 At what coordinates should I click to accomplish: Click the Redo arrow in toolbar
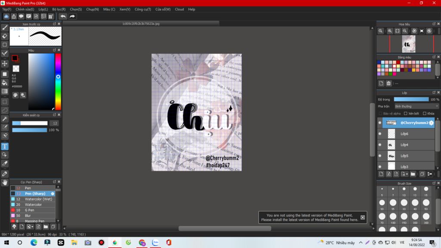point(72,16)
